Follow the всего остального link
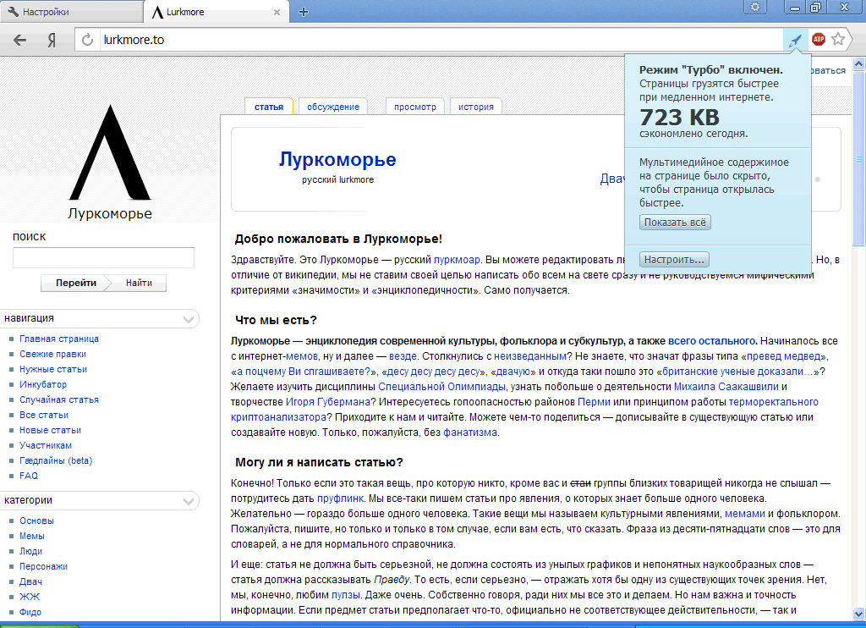This screenshot has height=628, width=866. tap(711, 341)
